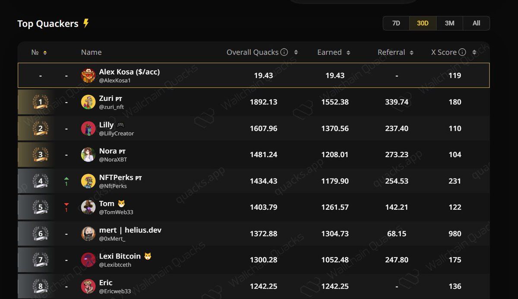Open the Alex Kosa ($/acc) name link
The width and height of the screenshot is (518, 299).
[x=129, y=72]
